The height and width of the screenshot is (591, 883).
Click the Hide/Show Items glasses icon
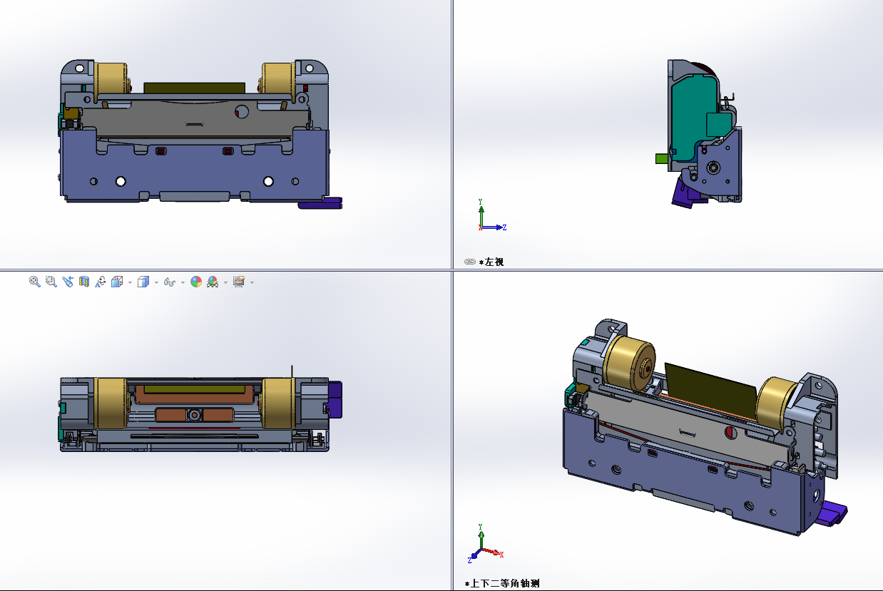(170, 282)
